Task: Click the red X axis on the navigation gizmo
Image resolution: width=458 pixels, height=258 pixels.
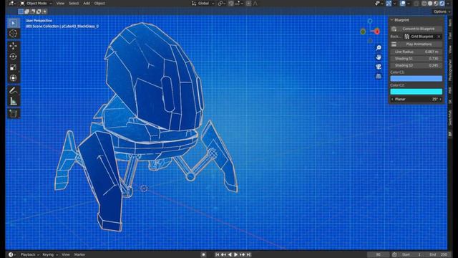Action: pyautogui.click(x=377, y=32)
